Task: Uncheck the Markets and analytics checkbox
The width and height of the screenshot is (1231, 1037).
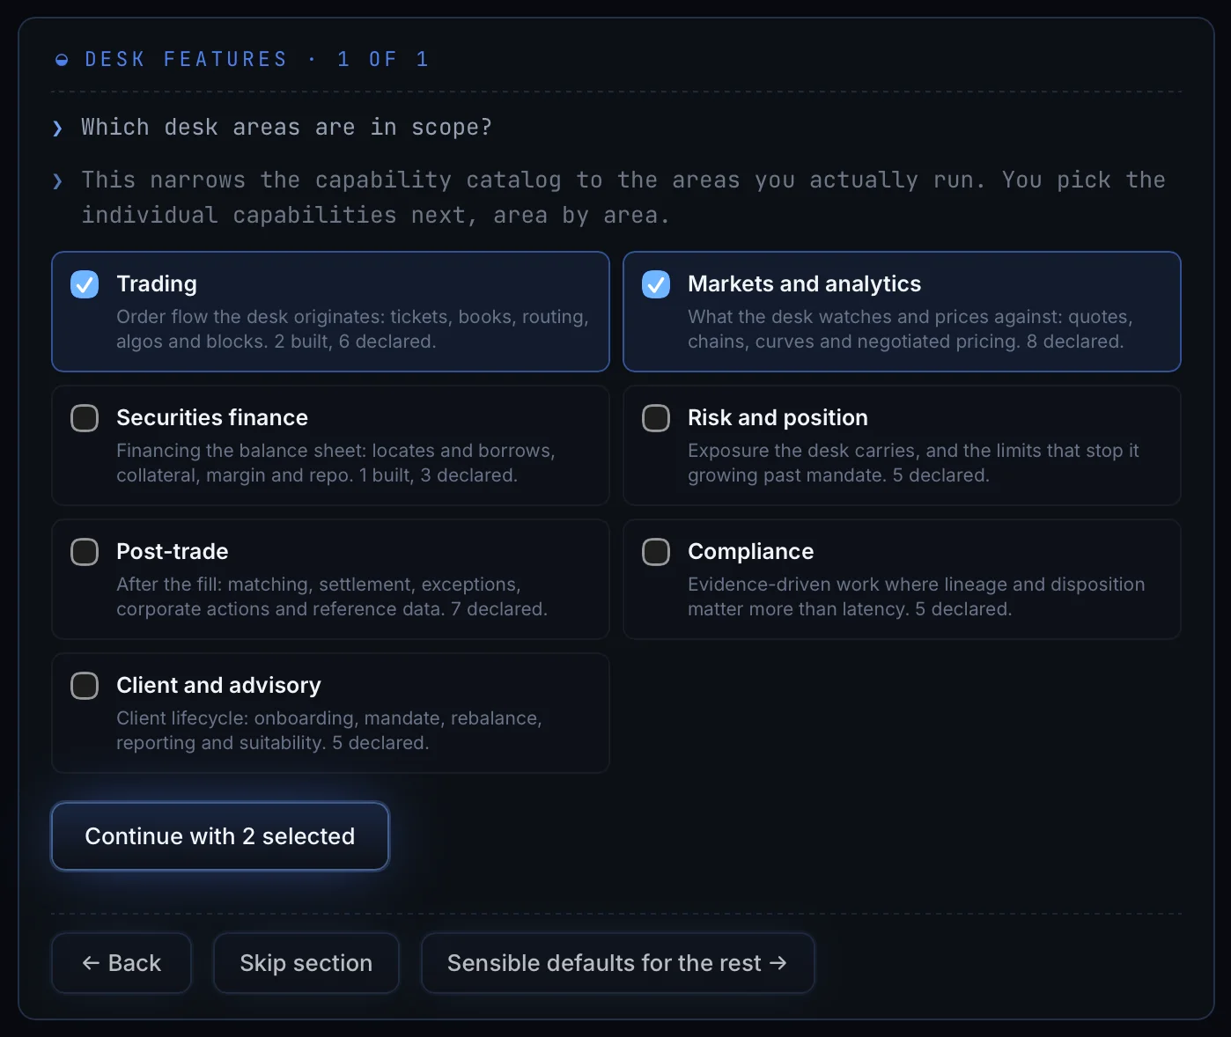Action: (656, 284)
